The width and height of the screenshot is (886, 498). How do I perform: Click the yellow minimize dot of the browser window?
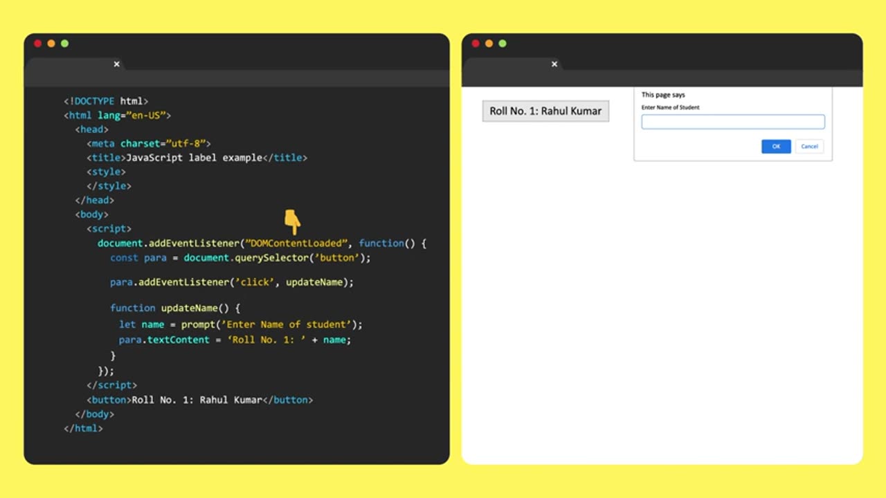[x=489, y=44]
